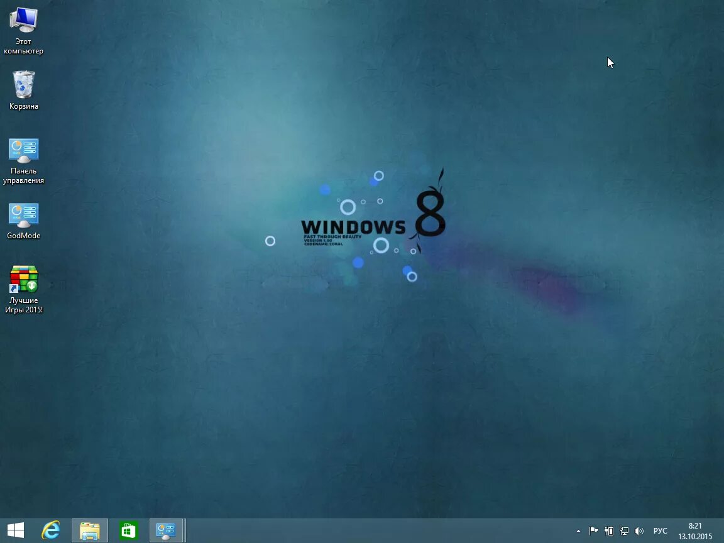Image resolution: width=724 pixels, height=543 pixels.
Task: Select the Панель управления desktop icon
Action: pyautogui.click(x=23, y=161)
